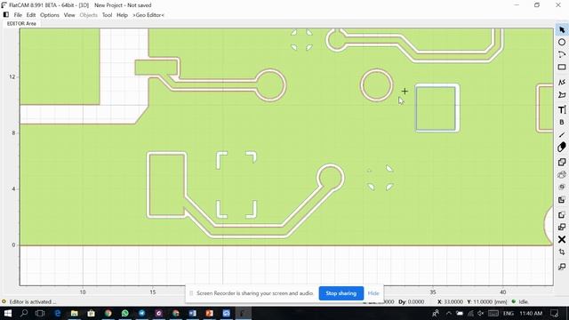Click 'Editor is activated ...' status message
Screen dimensions: 569x320
(x=33, y=301)
